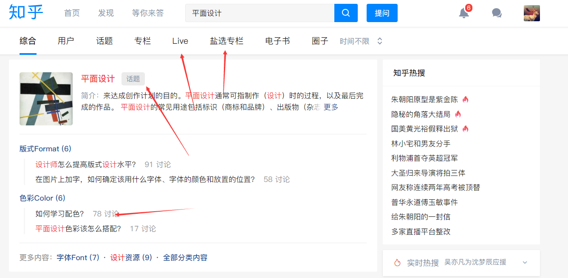Click the 提问 ask button
Viewport: 568px width, 278px height.
382,13
